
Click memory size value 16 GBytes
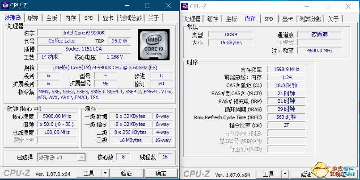231,42
